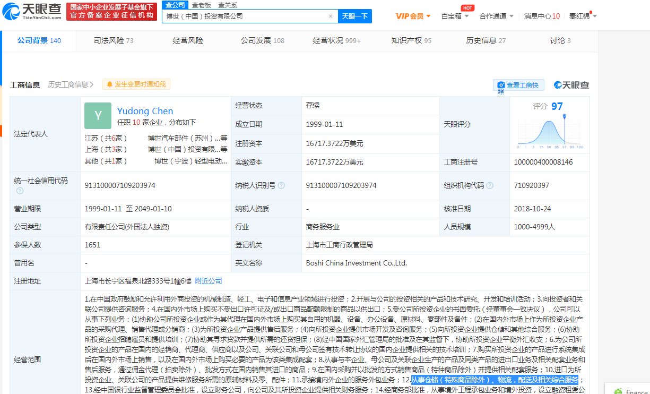Image resolution: width=650 pixels, height=394 pixels.
Task: Open 博世(中国)投资有限 company link under 上海
Action: (x=187, y=150)
